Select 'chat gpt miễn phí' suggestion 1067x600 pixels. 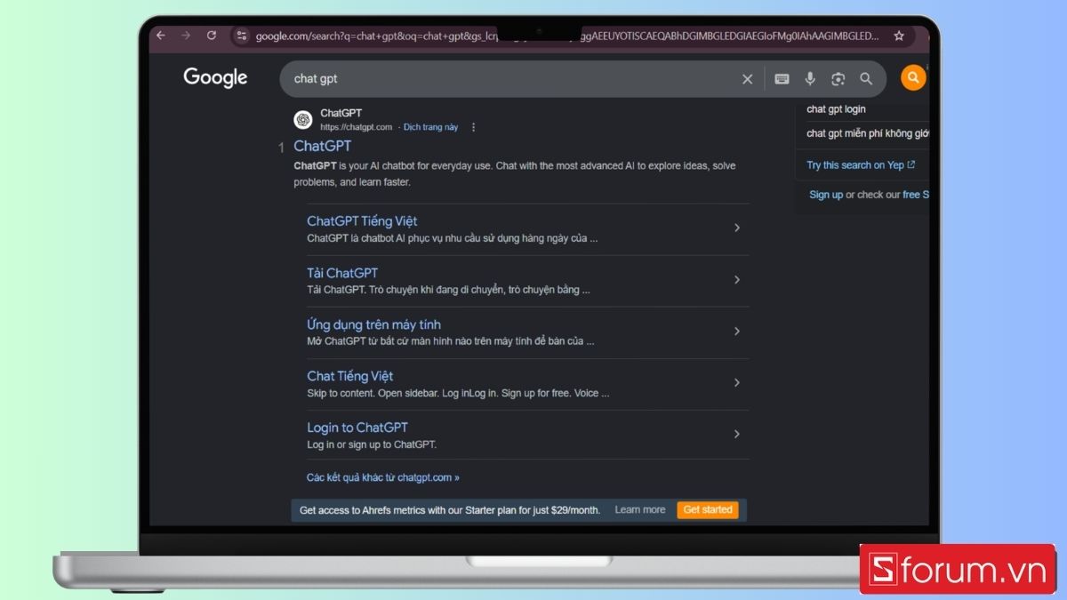coord(867,133)
